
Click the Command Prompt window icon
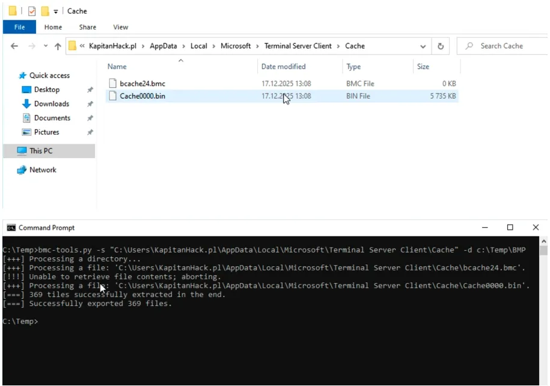coord(11,228)
